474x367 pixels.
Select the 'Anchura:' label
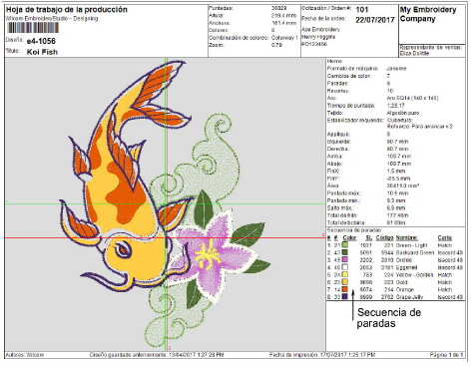220,23
